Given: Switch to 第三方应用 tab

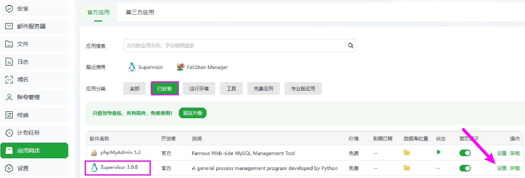Looking at the screenshot, I should [140, 12].
